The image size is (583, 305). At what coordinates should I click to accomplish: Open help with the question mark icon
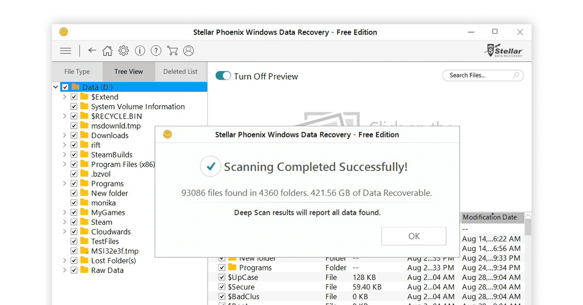(156, 51)
